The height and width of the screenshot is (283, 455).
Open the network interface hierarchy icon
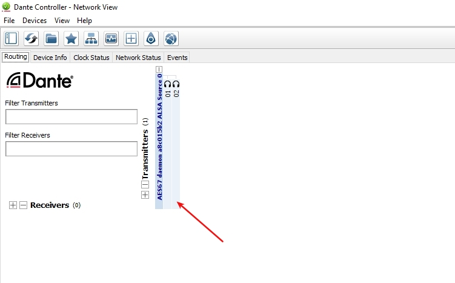91,38
